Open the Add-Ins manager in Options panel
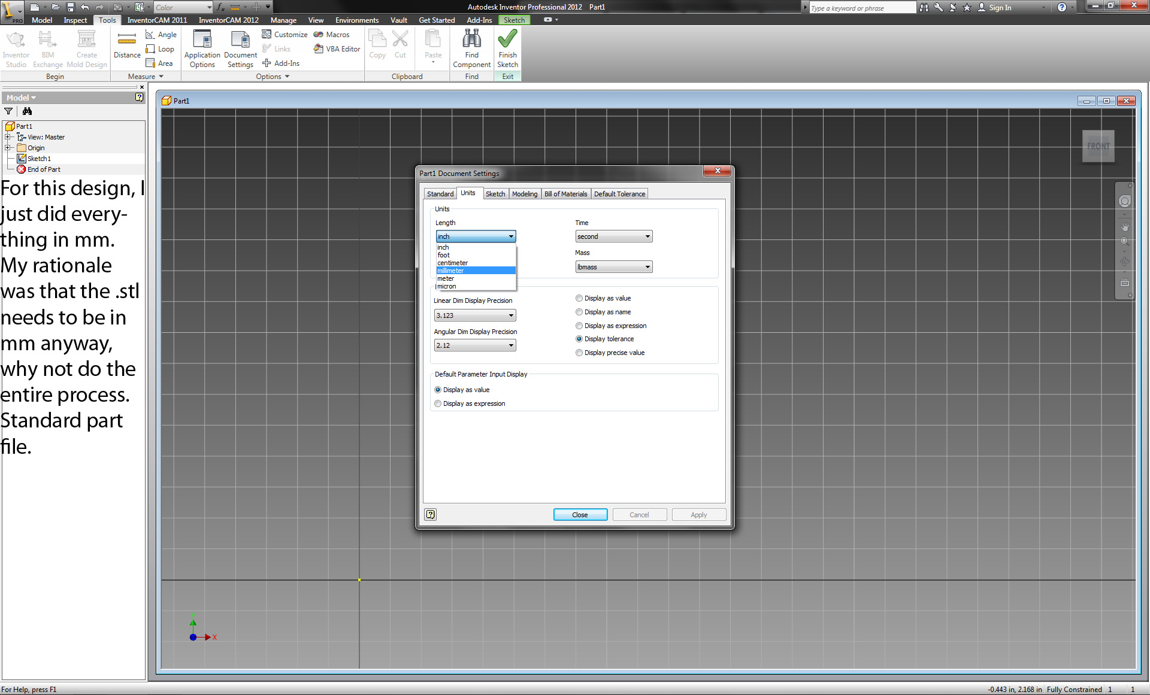1150x695 pixels. coord(281,63)
